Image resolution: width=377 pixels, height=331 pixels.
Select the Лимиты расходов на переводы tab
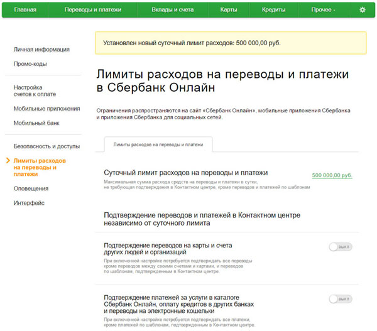pos(158,144)
